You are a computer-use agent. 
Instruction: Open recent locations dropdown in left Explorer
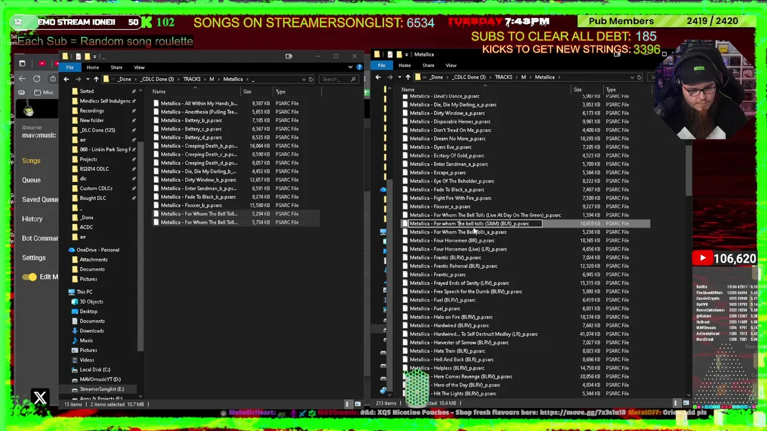[87, 79]
